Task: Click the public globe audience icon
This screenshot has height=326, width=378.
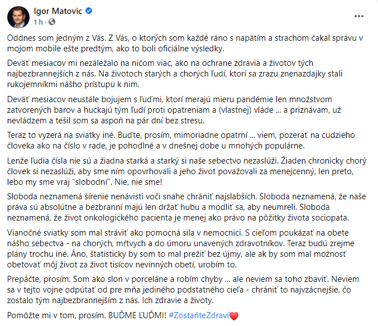Action: [x=52, y=22]
